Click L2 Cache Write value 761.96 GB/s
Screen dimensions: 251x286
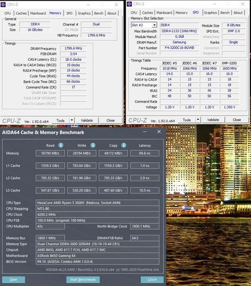[81, 178]
